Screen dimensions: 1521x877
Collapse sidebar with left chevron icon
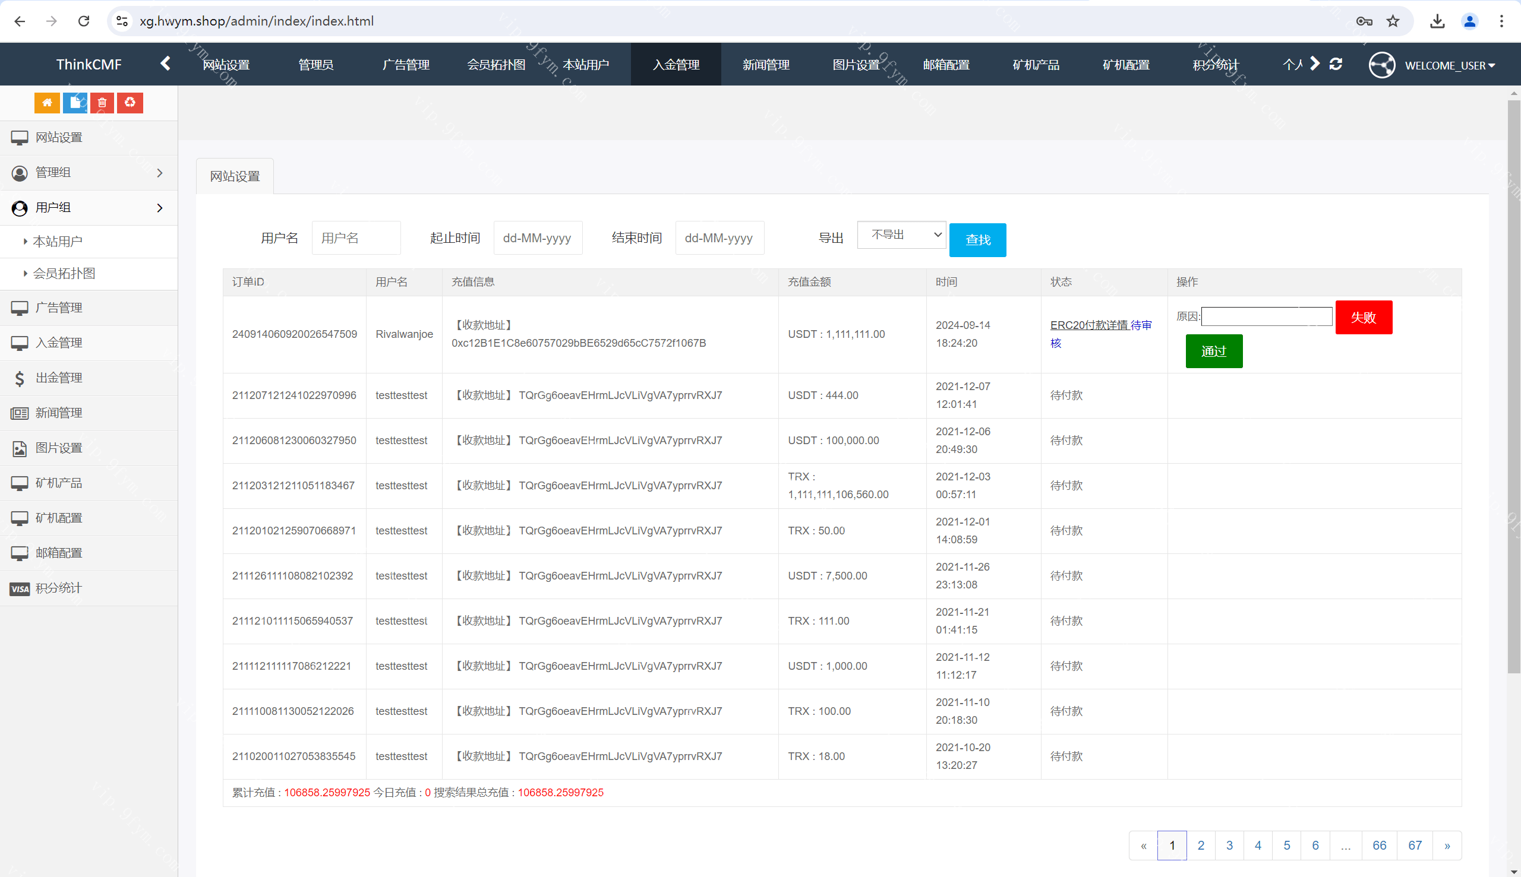pyautogui.click(x=165, y=64)
